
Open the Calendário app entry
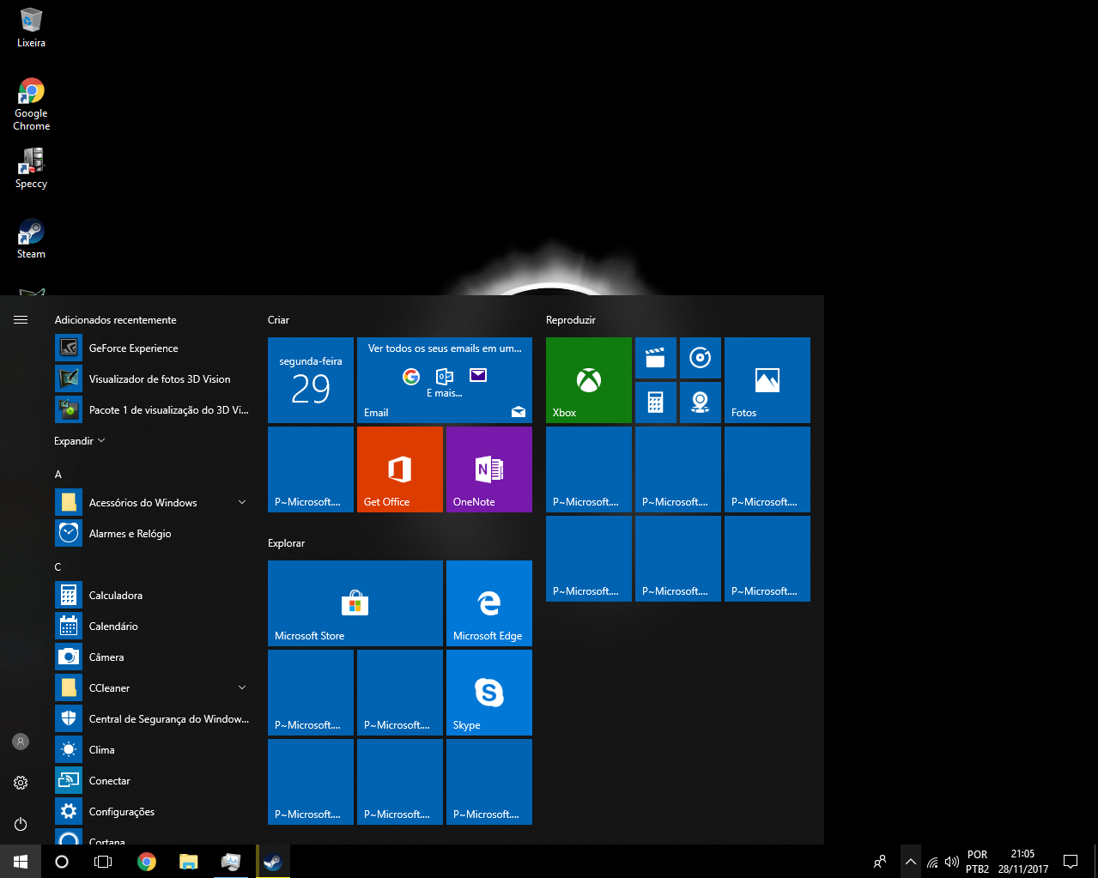coord(152,627)
